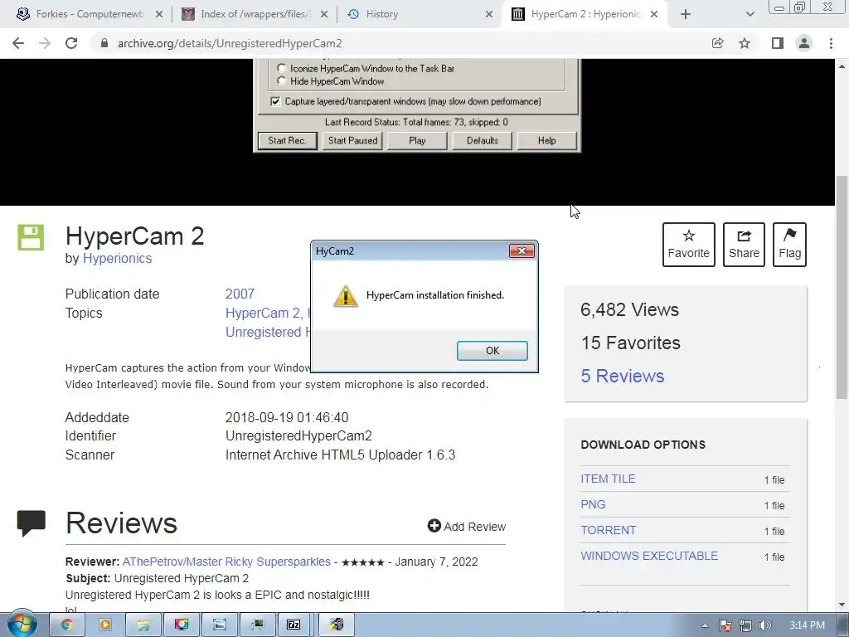Open Windows Media Player from taskbar
The height and width of the screenshot is (637, 849).
coord(104,625)
